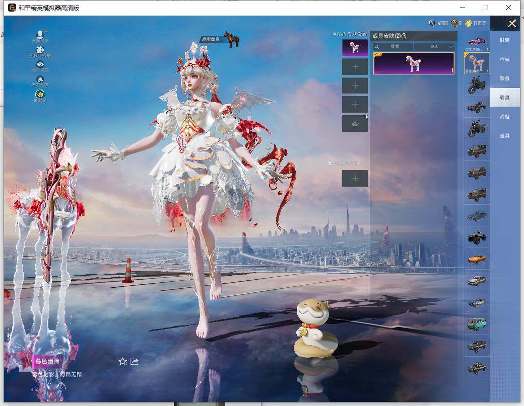This screenshot has width=524, height=406.
Task: Select the purple horse skin card in list
Action: tap(414, 63)
